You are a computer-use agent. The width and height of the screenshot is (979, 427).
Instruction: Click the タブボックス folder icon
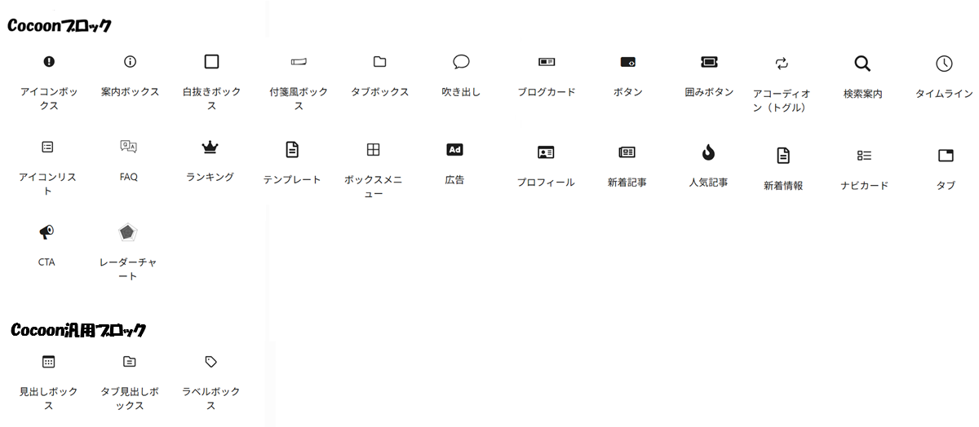click(379, 62)
